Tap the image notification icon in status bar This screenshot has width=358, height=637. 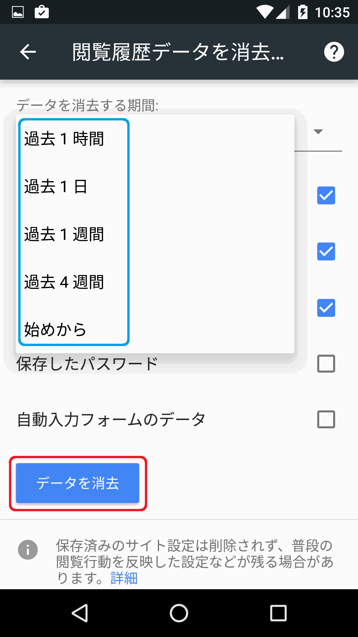pos(18,12)
